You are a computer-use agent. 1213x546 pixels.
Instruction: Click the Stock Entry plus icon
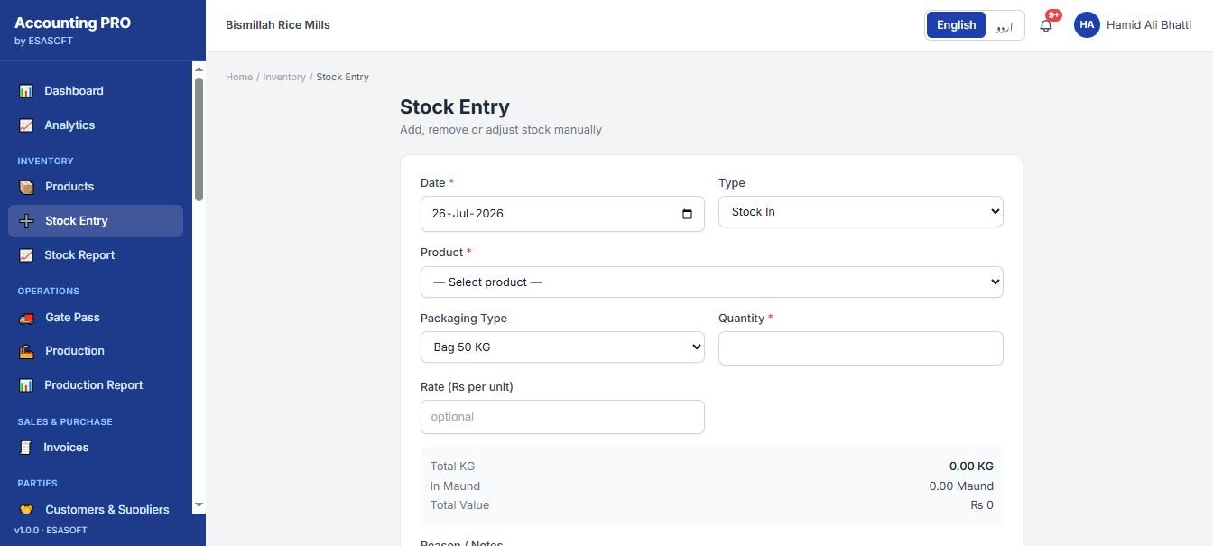tap(26, 221)
